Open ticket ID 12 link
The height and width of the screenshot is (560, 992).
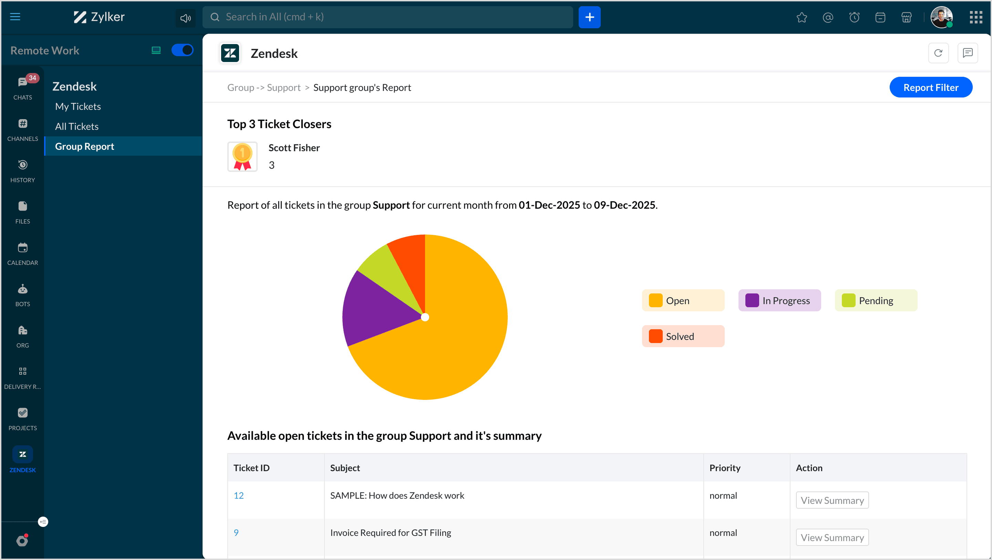tap(238, 495)
